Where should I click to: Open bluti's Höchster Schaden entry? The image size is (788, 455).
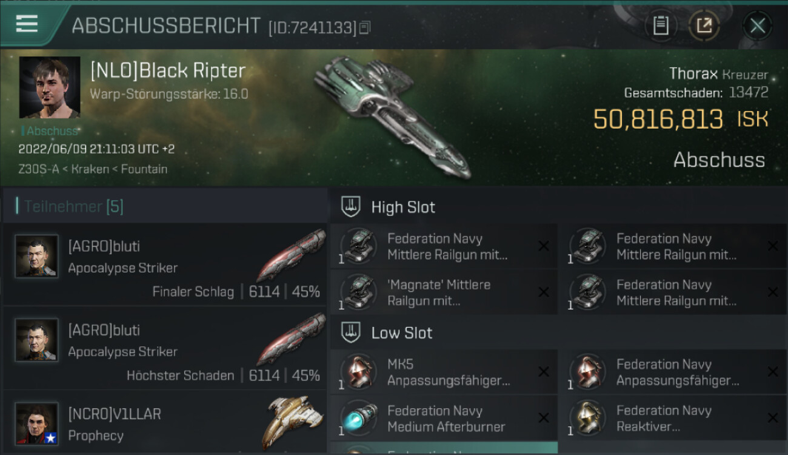[165, 348]
